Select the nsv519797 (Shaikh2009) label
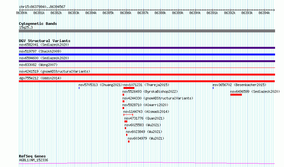The image size is (284, 167). (x=40, y=51)
